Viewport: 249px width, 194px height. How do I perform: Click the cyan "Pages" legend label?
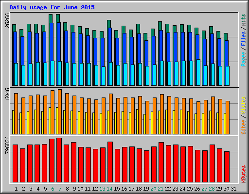point(244,59)
